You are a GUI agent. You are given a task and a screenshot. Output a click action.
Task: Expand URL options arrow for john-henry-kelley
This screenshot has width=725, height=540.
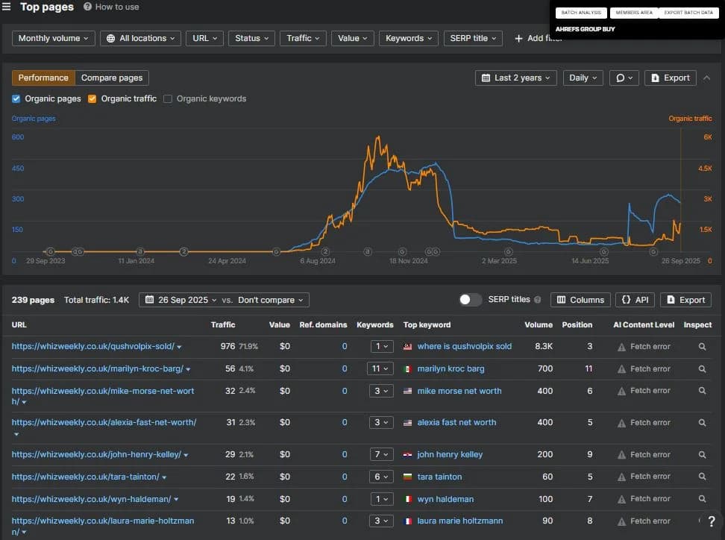[186, 455]
